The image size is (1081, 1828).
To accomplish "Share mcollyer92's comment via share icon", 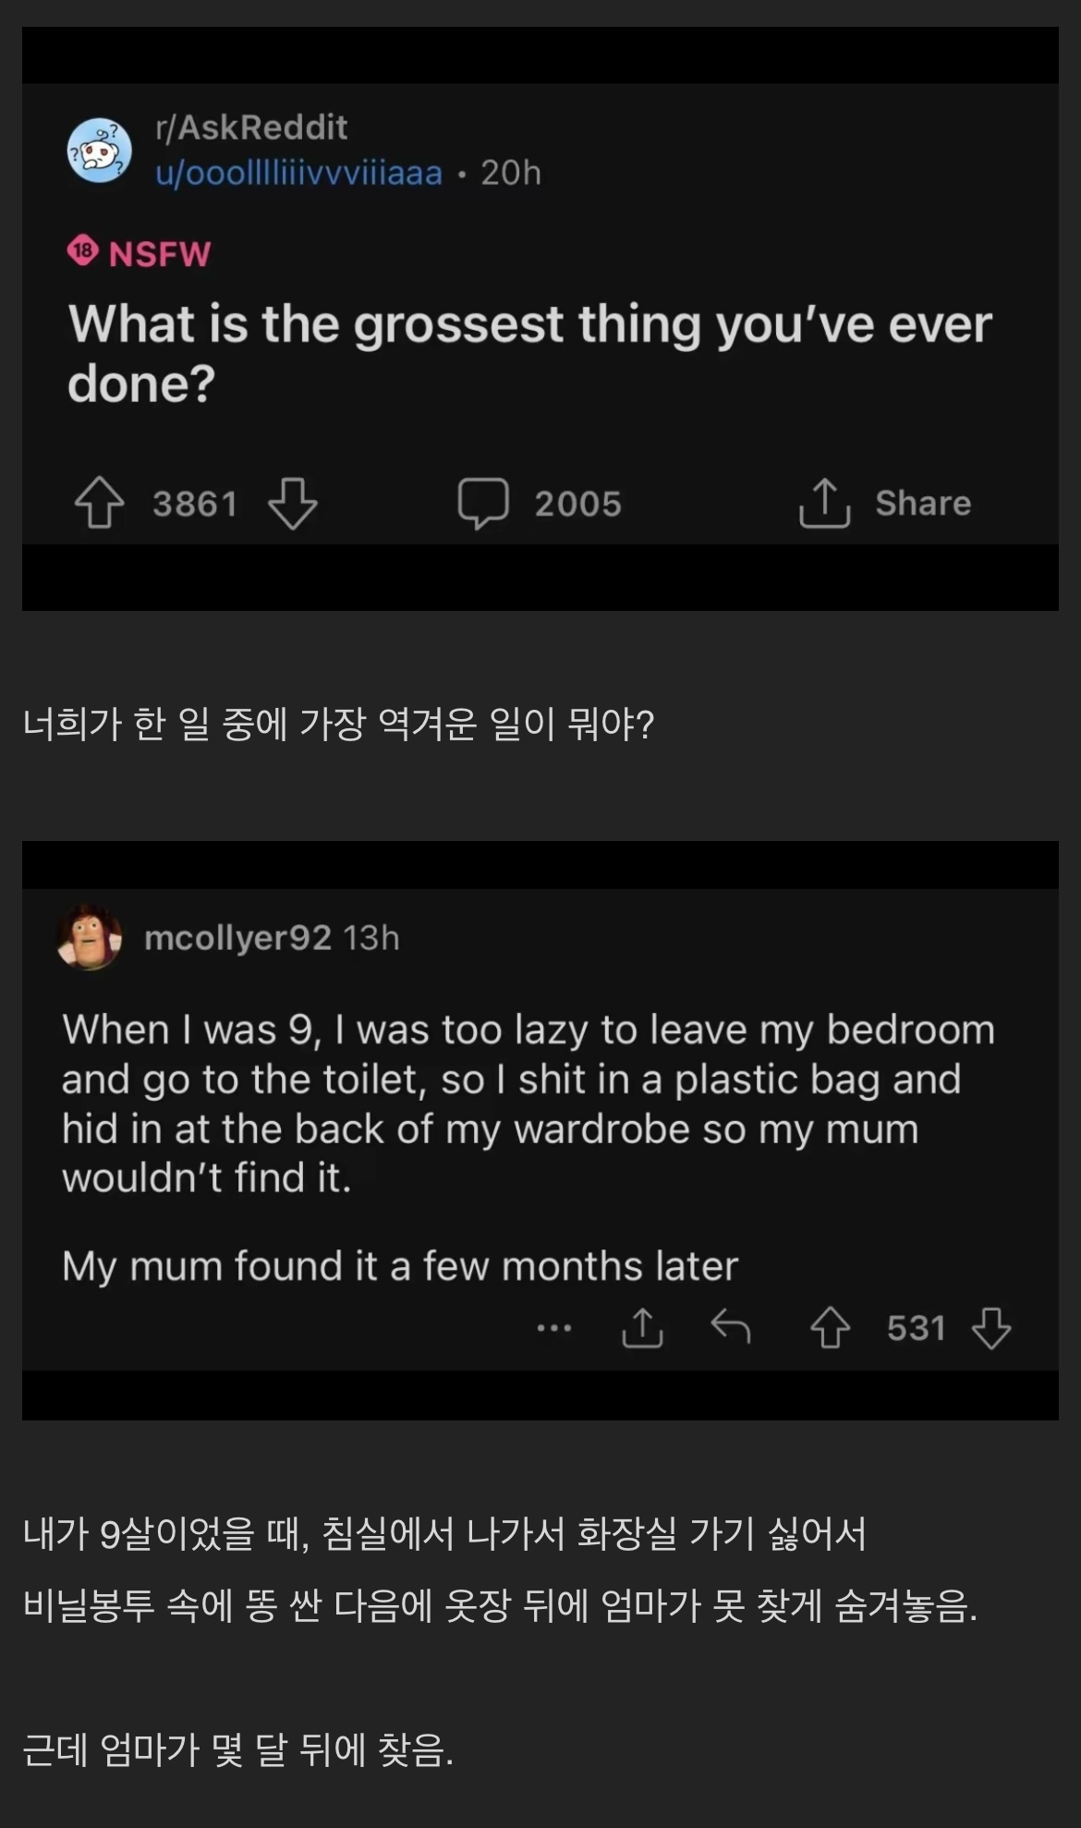I will [x=642, y=1328].
